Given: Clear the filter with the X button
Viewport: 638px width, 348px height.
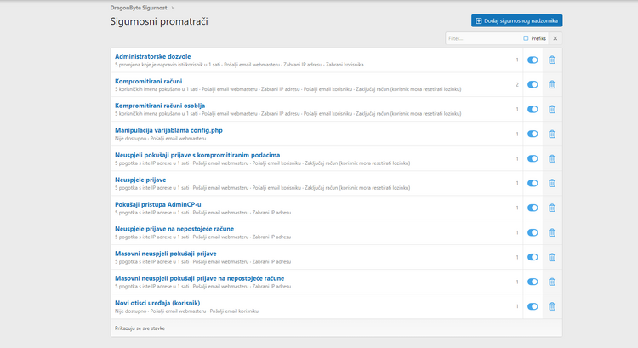Looking at the screenshot, I should (x=555, y=38).
